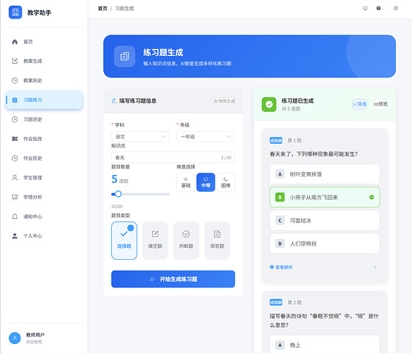
Task: Open settings gear in top bar
Action: click(x=396, y=8)
